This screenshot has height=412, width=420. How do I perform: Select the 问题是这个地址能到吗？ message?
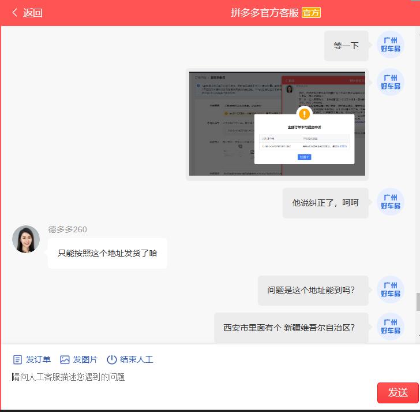[313, 290]
